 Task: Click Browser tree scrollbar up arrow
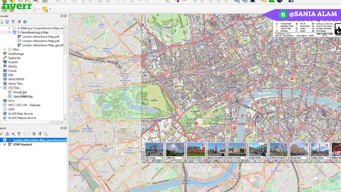pyautogui.click(x=65, y=28)
